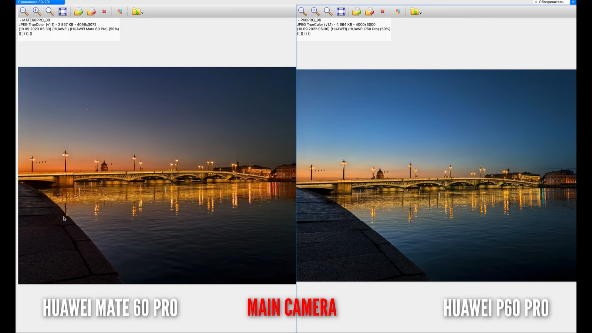Zoom in the MATE60PRO_09 pane

tap(37, 11)
